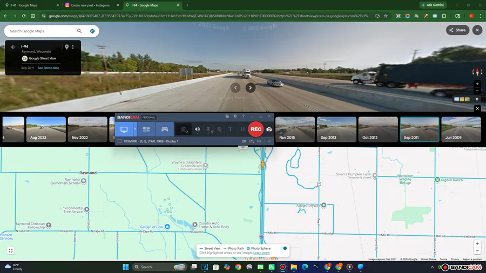The image size is (486, 273).
Task: Open the Windows Start menu
Action: tap(125, 267)
